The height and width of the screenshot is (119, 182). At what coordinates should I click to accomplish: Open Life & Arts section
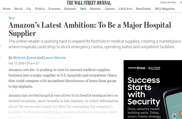click(125, 9)
